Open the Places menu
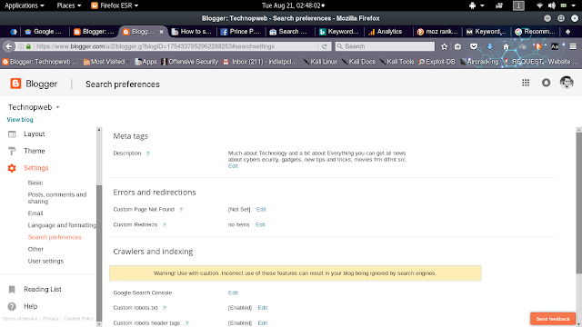The width and height of the screenshot is (582, 327). click(x=69, y=5)
